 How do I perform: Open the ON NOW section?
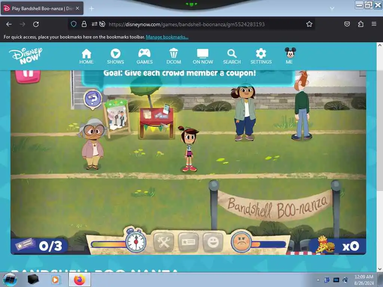pyautogui.click(x=203, y=56)
